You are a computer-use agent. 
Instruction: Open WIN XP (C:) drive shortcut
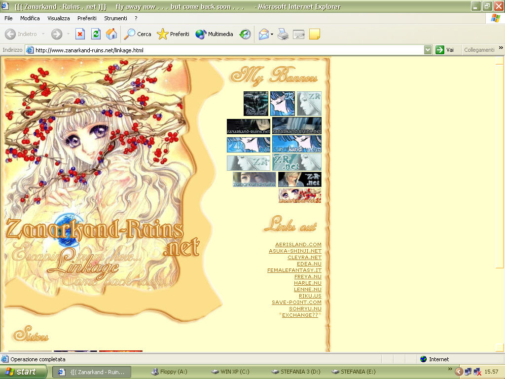click(230, 372)
